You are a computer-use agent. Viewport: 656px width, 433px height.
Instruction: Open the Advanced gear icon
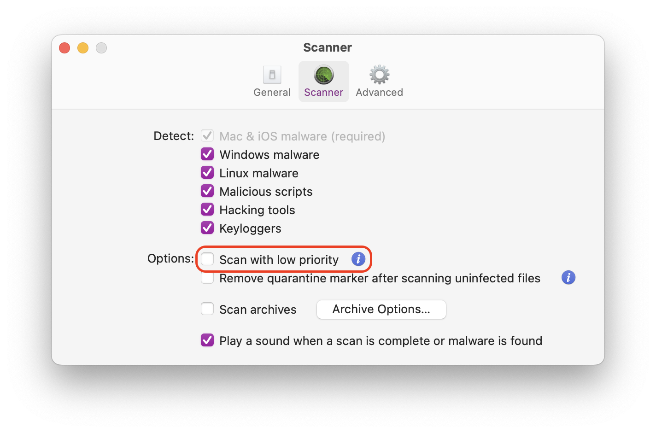(379, 75)
